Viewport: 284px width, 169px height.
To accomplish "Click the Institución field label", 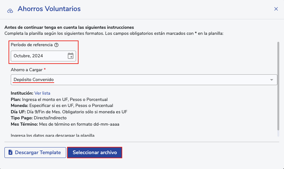I will [x=22, y=93].
